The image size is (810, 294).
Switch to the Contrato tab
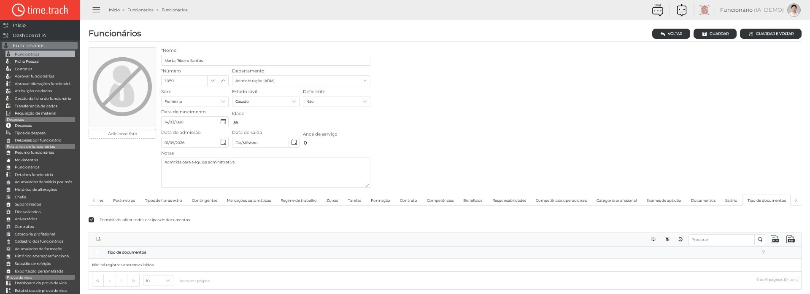pyautogui.click(x=408, y=200)
